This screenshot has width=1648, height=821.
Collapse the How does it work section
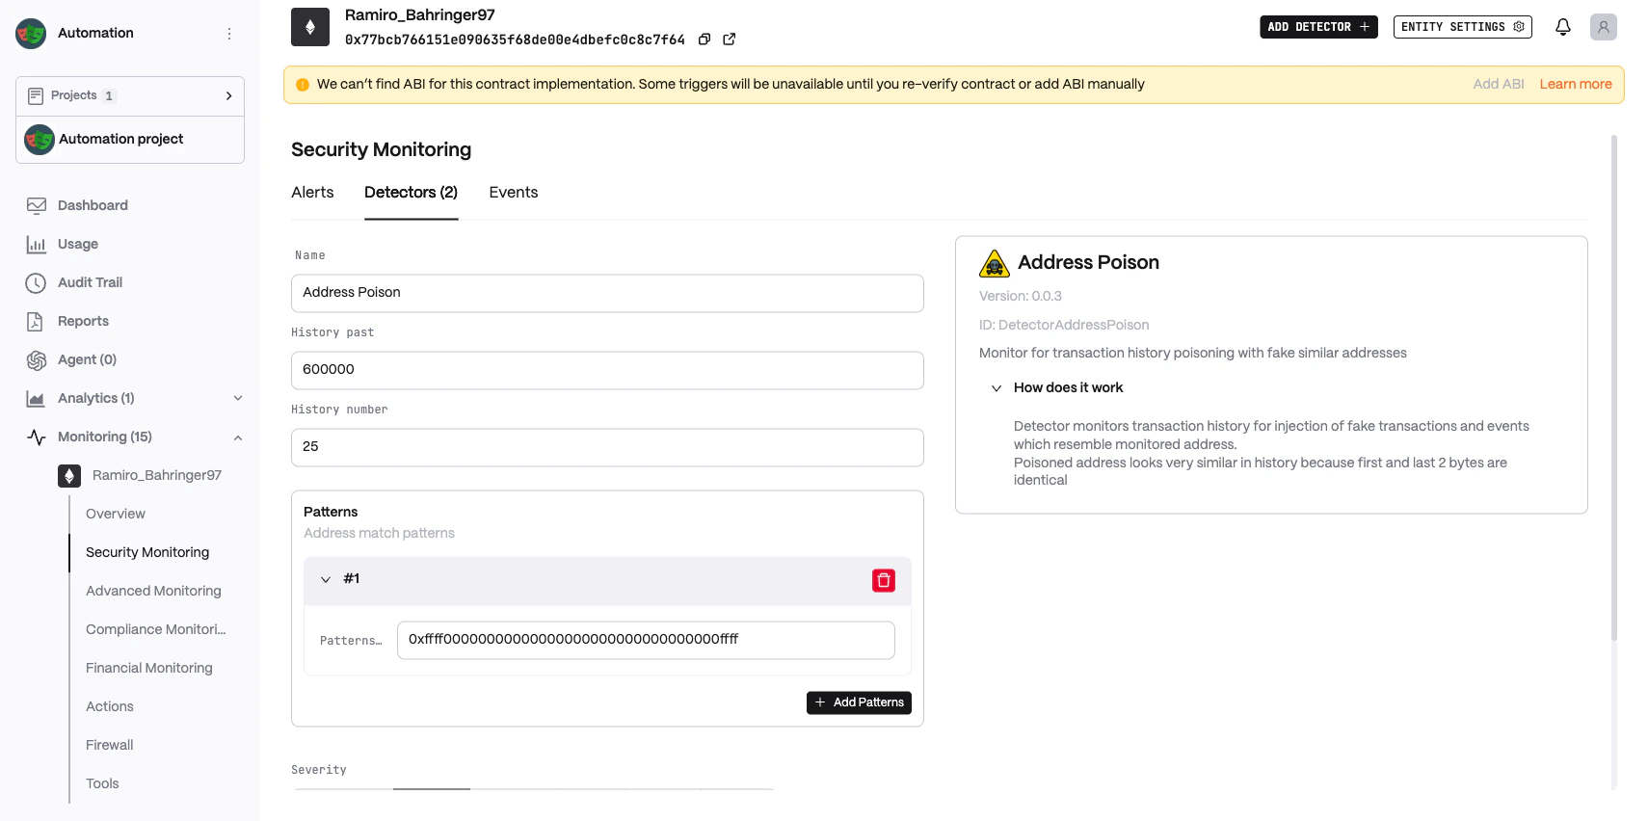click(997, 388)
